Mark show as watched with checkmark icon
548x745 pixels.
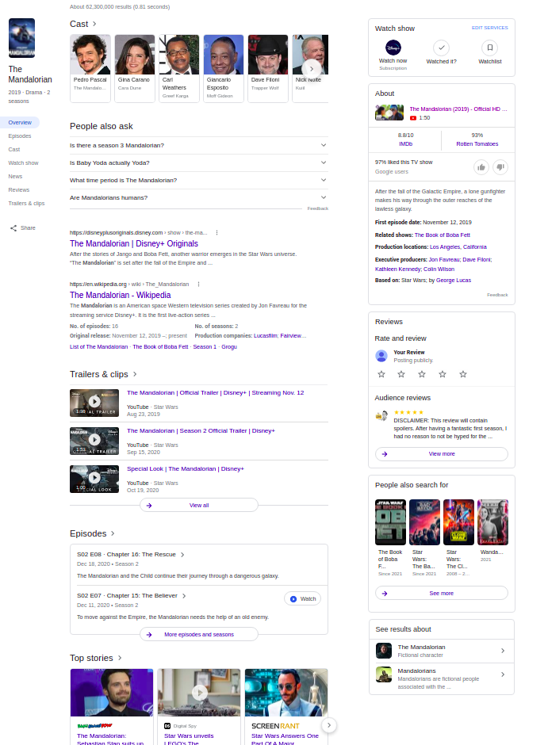[441, 48]
